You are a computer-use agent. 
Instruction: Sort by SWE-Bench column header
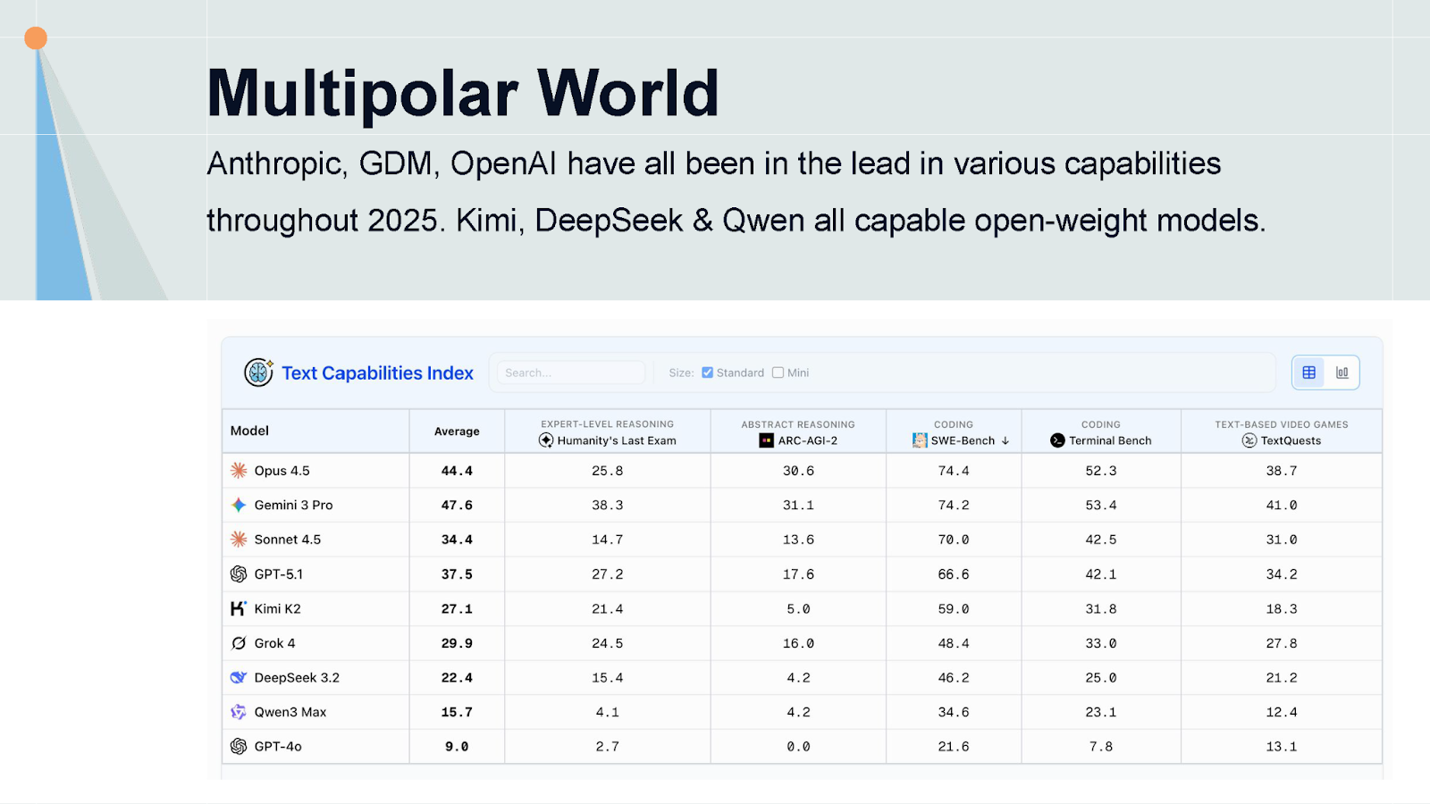[x=954, y=432]
